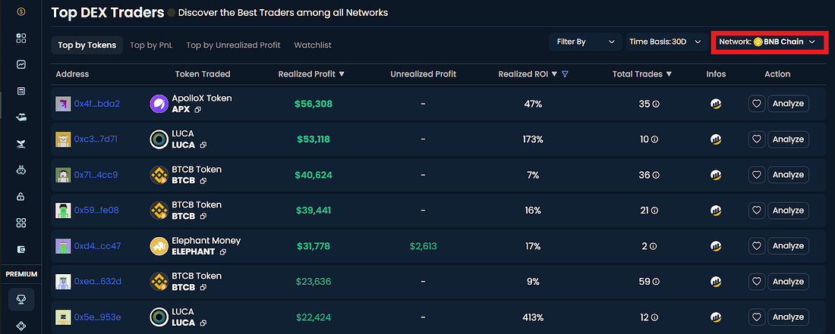Toggle the heart for the Elephant Money row

[x=756, y=246]
